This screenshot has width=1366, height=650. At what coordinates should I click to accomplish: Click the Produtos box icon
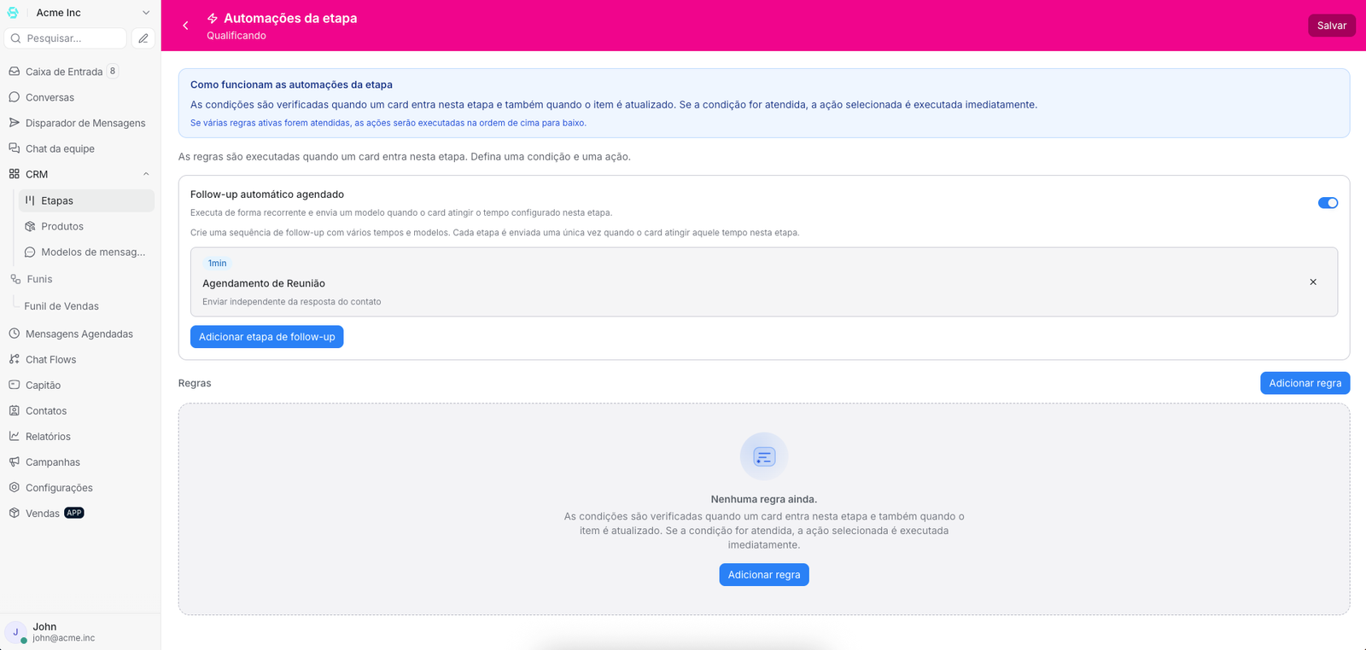tap(30, 226)
